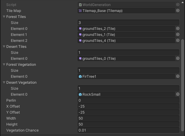The height and width of the screenshot is (136, 185).
Task: Select the Width input field
Action: point(128,118)
